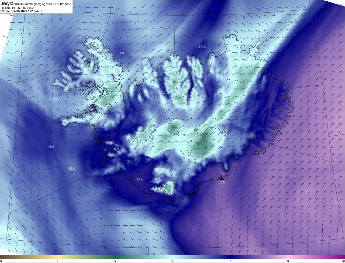Click the 17.6 value label in south Iceland
The width and height of the screenshot is (345, 263).
tap(140, 179)
